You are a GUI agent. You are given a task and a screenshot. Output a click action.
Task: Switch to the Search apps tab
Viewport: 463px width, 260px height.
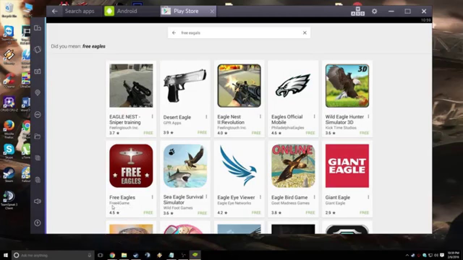pyautogui.click(x=80, y=11)
